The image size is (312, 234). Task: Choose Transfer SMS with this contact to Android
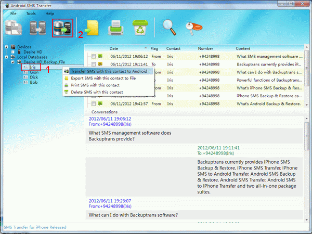(109, 71)
